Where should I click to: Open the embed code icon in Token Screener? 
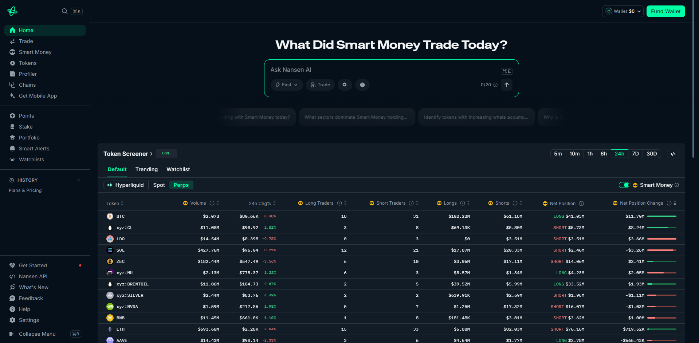pos(673,154)
